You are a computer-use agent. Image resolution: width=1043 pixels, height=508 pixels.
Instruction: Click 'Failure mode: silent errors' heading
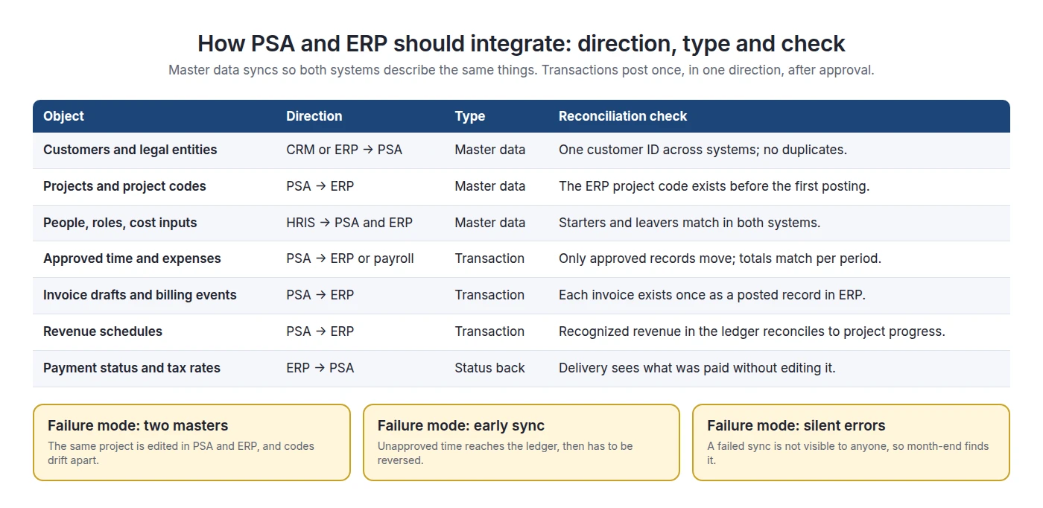(796, 426)
